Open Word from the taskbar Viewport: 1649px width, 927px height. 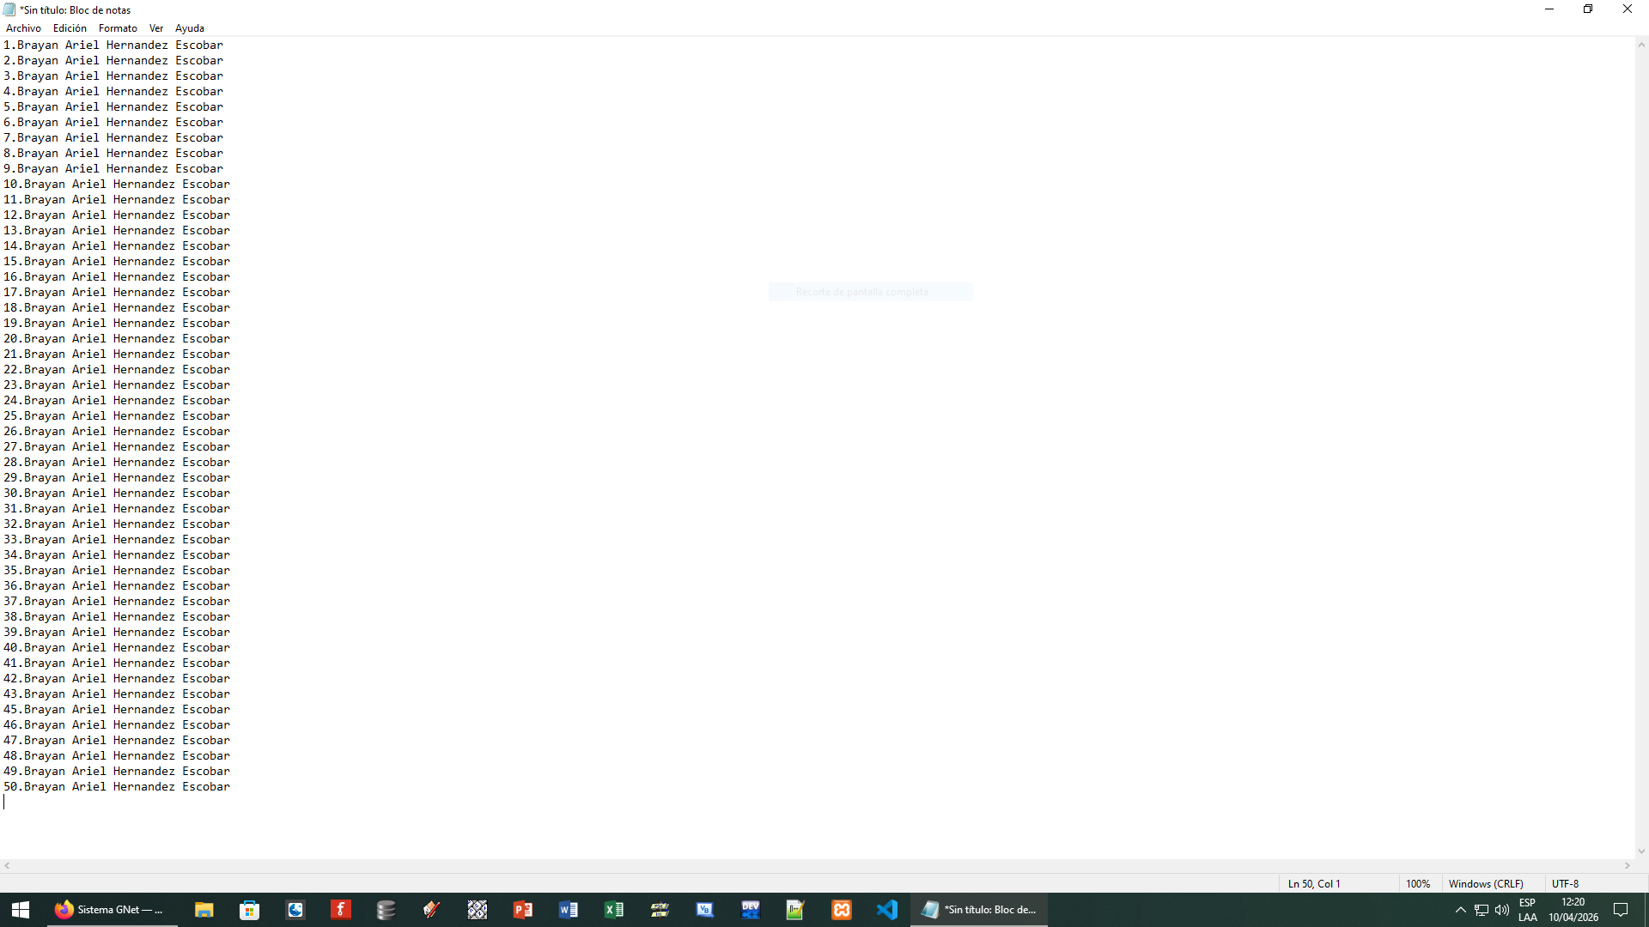[568, 910]
